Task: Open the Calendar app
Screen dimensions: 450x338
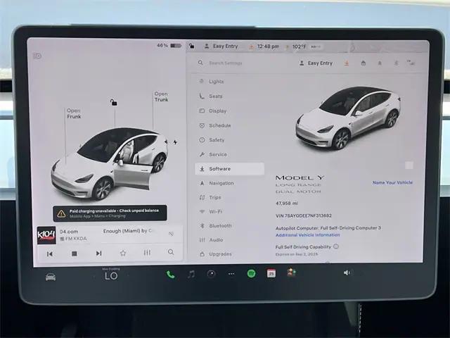Action: pos(271,273)
